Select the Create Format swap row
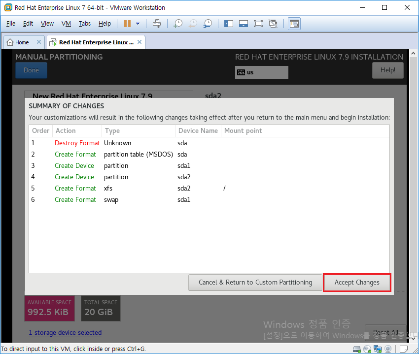This screenshot has height=354, width=419. 209,200
